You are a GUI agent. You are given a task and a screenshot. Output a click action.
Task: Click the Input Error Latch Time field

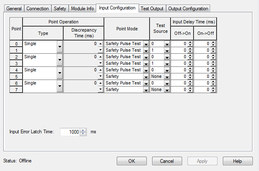(70, 132)
